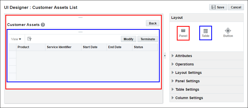Click the Customer Assets help icon
The height and width of the screenshot is (108, 248).
[43, 25]
